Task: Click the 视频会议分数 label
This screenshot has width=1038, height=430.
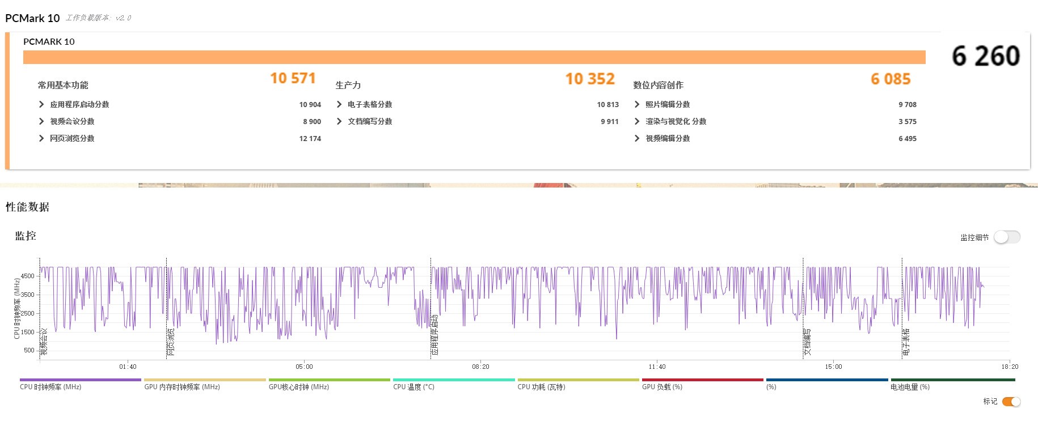Action: (x=72, y=121)
